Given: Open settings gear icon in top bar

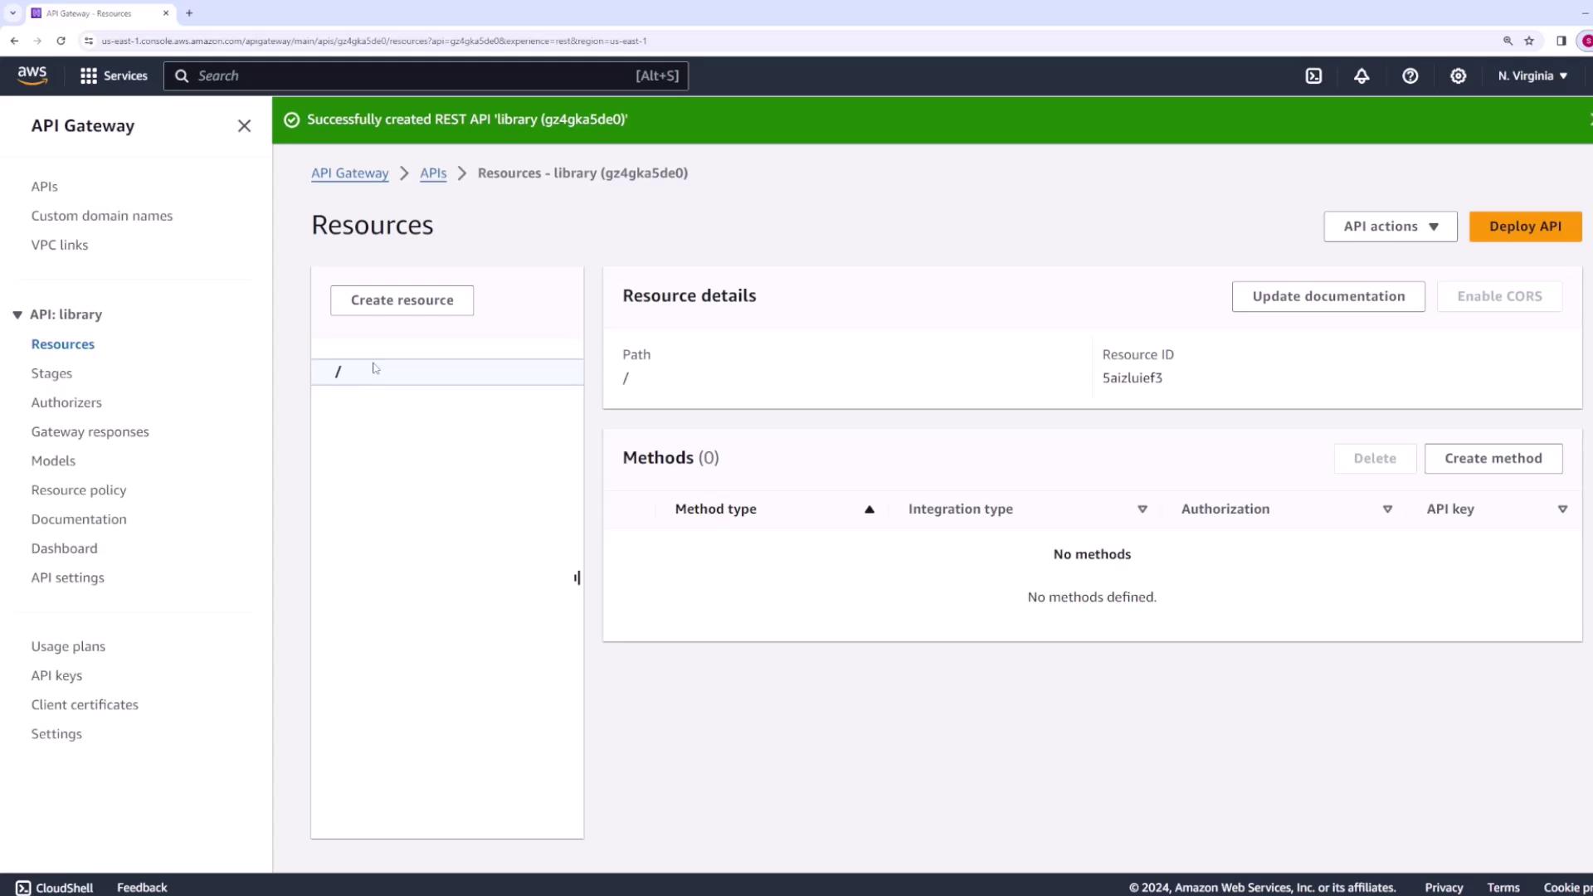Looking at the screenshot, I should [1458, 75].
